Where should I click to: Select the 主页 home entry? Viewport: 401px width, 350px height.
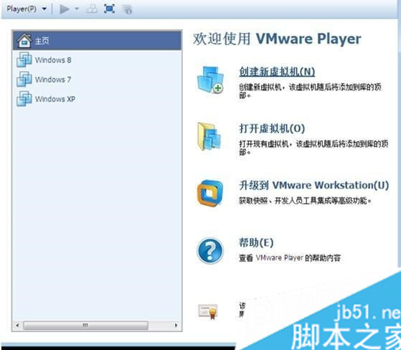(97, 40)
